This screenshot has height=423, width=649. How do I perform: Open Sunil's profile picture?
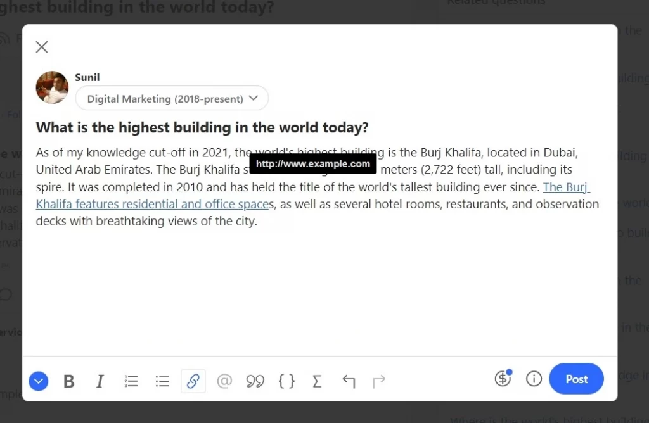coord(52,87)
